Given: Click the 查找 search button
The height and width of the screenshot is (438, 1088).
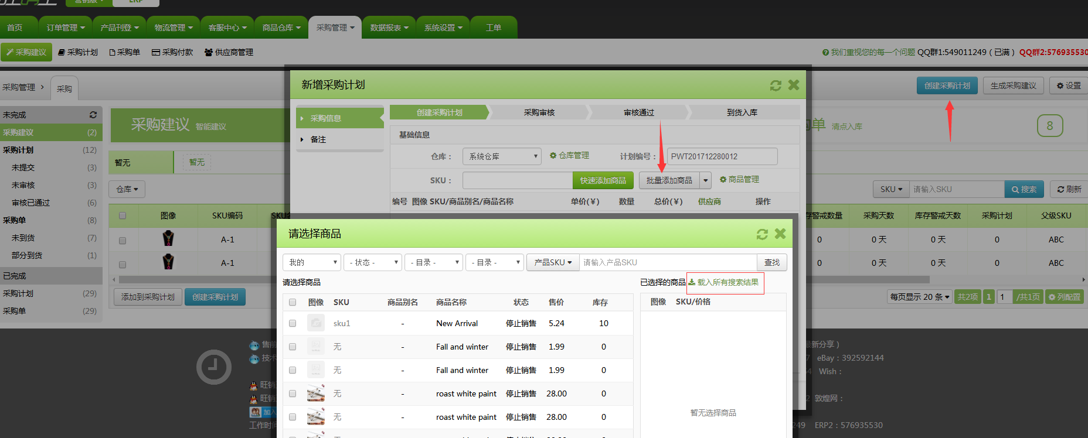Looking at the screenshot, I should click(771, 262).
